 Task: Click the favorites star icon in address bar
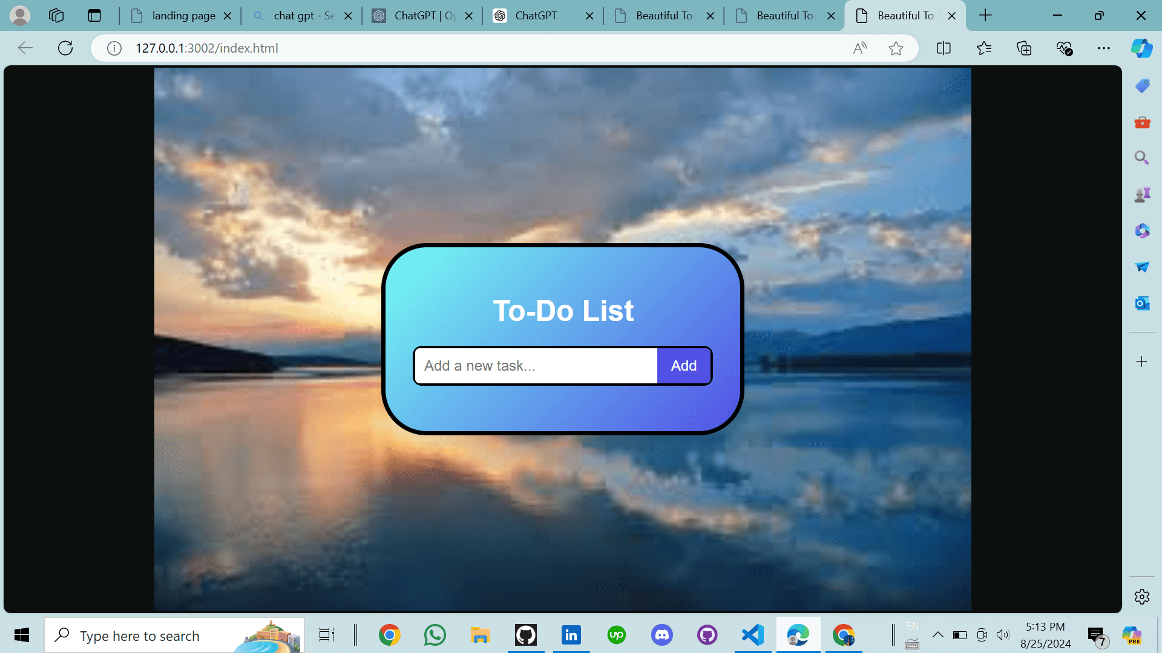pyautogui.click(x=896, y=48)
